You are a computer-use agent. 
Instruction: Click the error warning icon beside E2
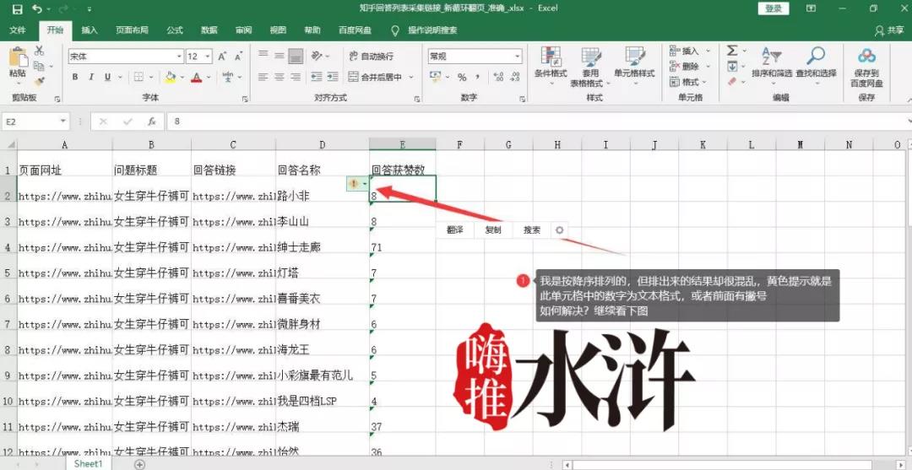(x=354, y=184)
